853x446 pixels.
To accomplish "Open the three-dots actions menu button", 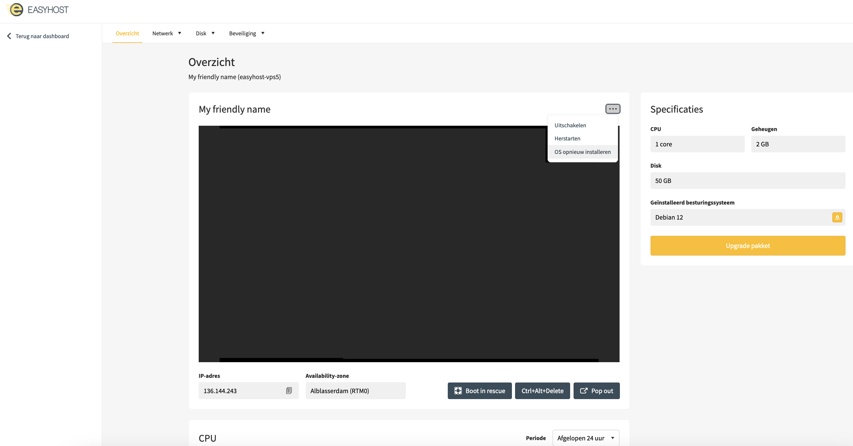I will click(x=613, y=109).
